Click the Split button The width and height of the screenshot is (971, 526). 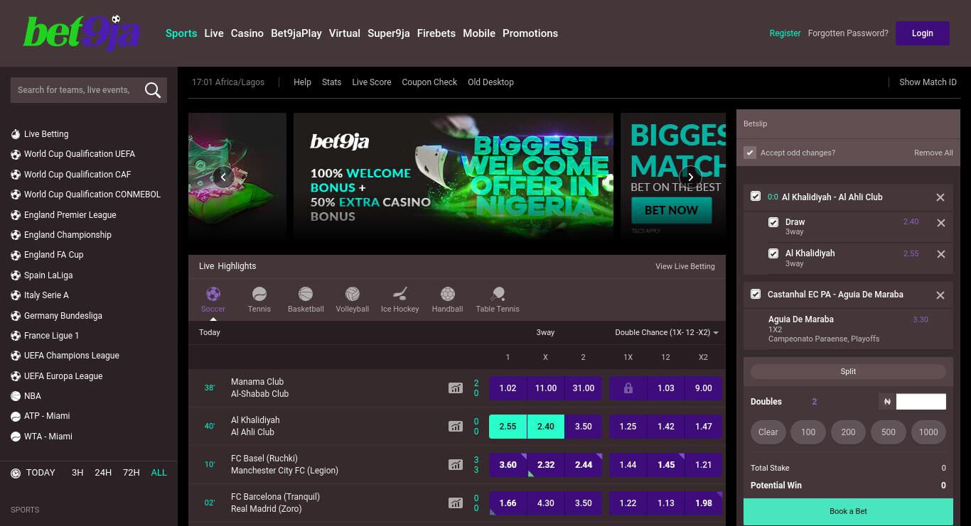pos(848,371)
